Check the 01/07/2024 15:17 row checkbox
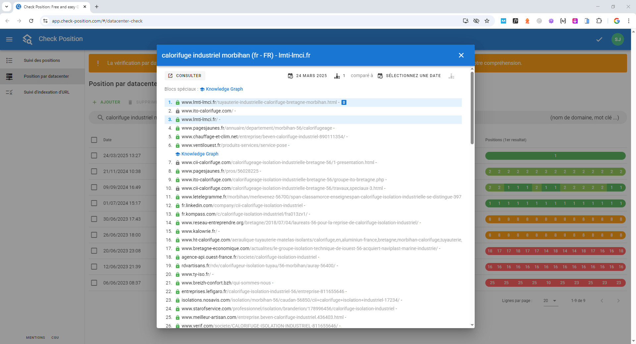Image resolution: width=636 pixels, height=344 pixels. (94, 203)
